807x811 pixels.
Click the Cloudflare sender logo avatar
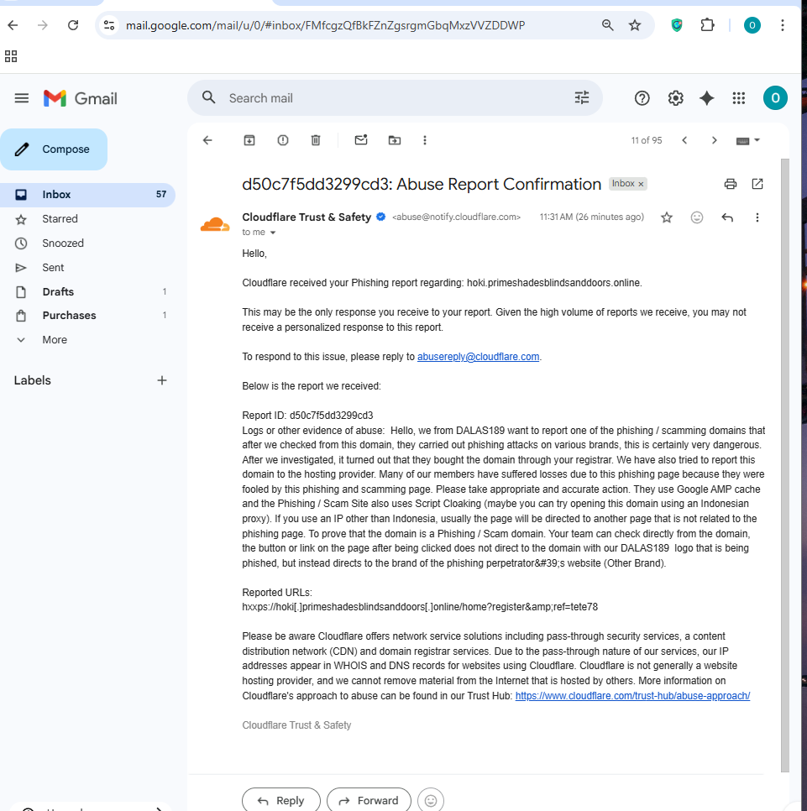click(x=215, y=224)
